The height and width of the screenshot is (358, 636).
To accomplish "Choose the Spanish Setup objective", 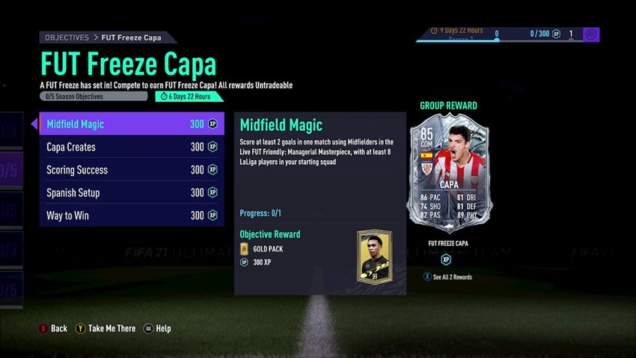I will [x=132, y=192].
